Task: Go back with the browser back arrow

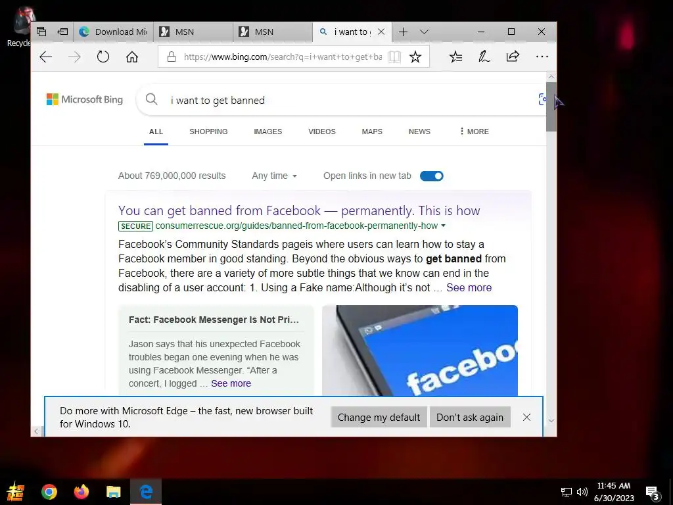Action: point(45,57)
